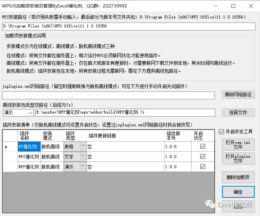Confirm with the 确定 button
The height and width of the screenshot is (216, 260).
238,192
